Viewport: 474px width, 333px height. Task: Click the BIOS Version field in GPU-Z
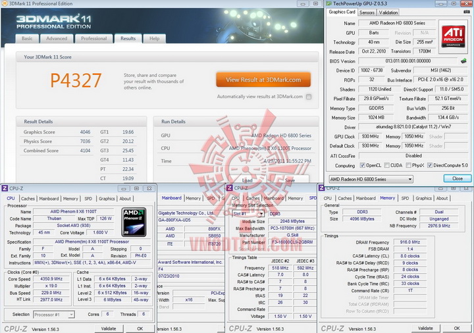pos(408,61)
